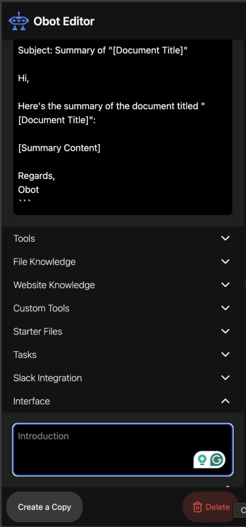Click into the Introduction text field

(x=123, y=449)
